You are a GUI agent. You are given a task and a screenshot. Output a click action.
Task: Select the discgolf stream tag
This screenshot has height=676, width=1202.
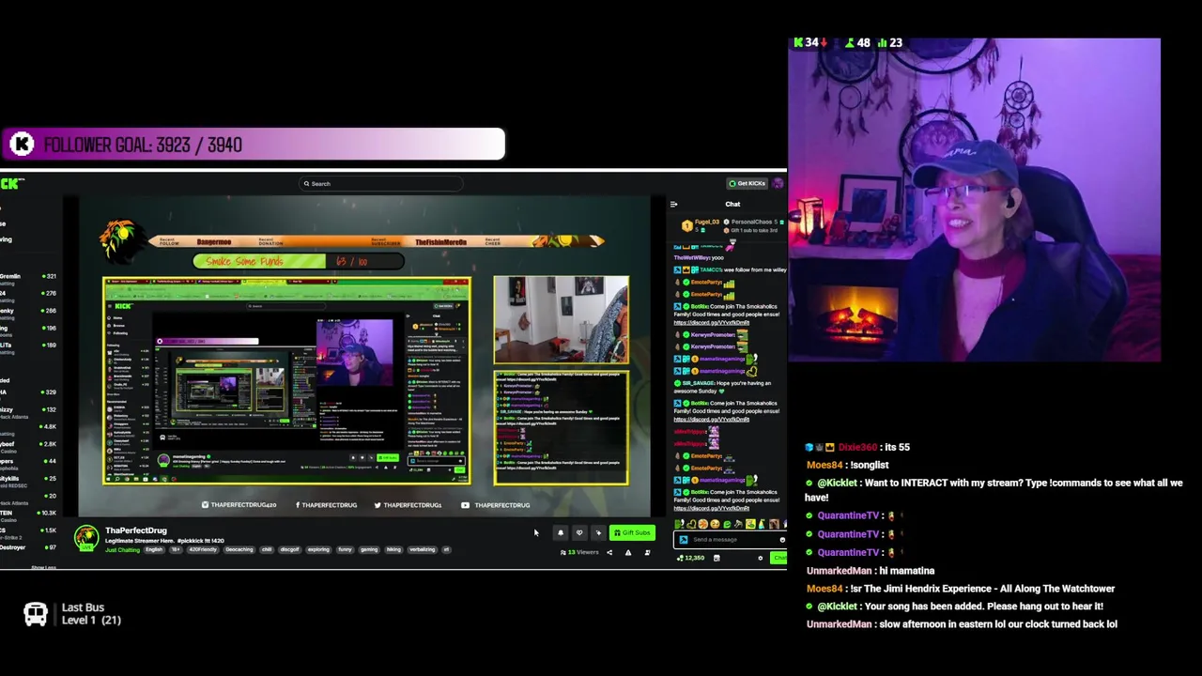(x=288, y=549)
